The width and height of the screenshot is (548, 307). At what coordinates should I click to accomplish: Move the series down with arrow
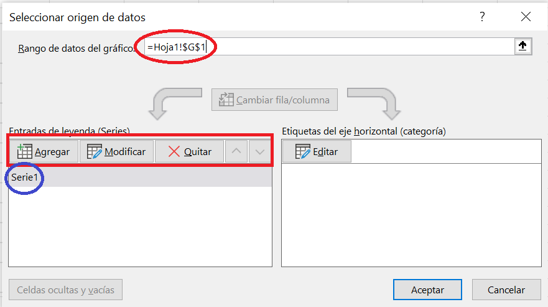click(x=260, y=151)
